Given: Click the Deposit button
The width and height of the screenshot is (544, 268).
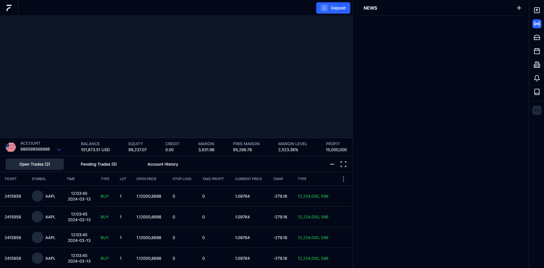Looking at the screenshot, I should (x=333, y=8).
